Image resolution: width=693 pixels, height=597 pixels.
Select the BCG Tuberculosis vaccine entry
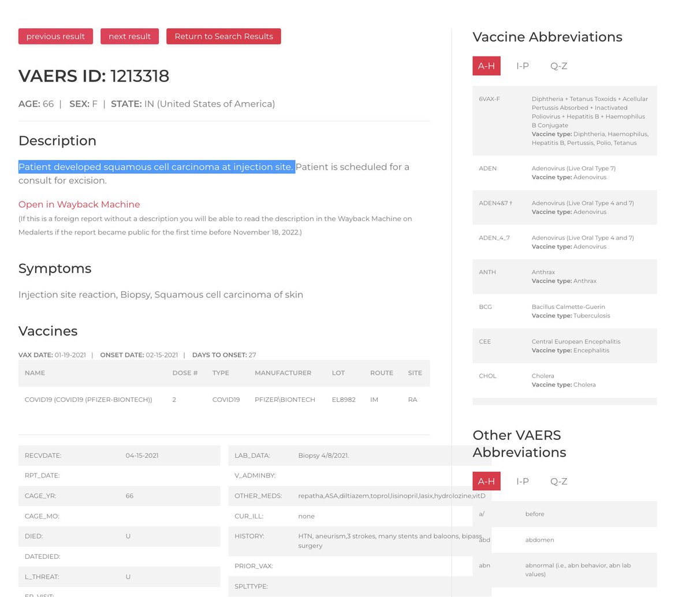tap(564, 311)
